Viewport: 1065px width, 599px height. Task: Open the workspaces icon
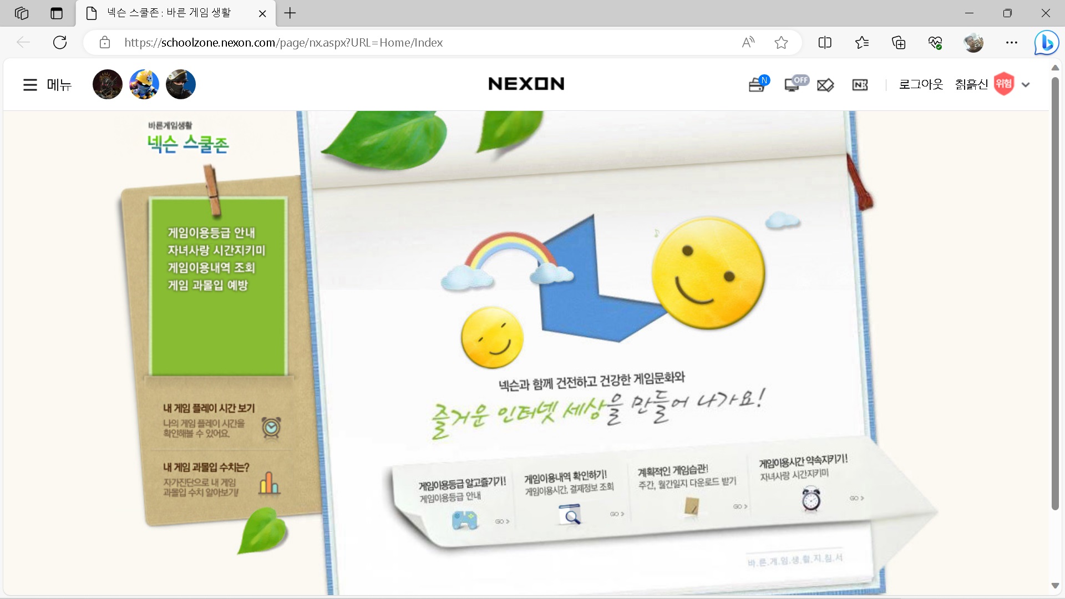(22, 13)
